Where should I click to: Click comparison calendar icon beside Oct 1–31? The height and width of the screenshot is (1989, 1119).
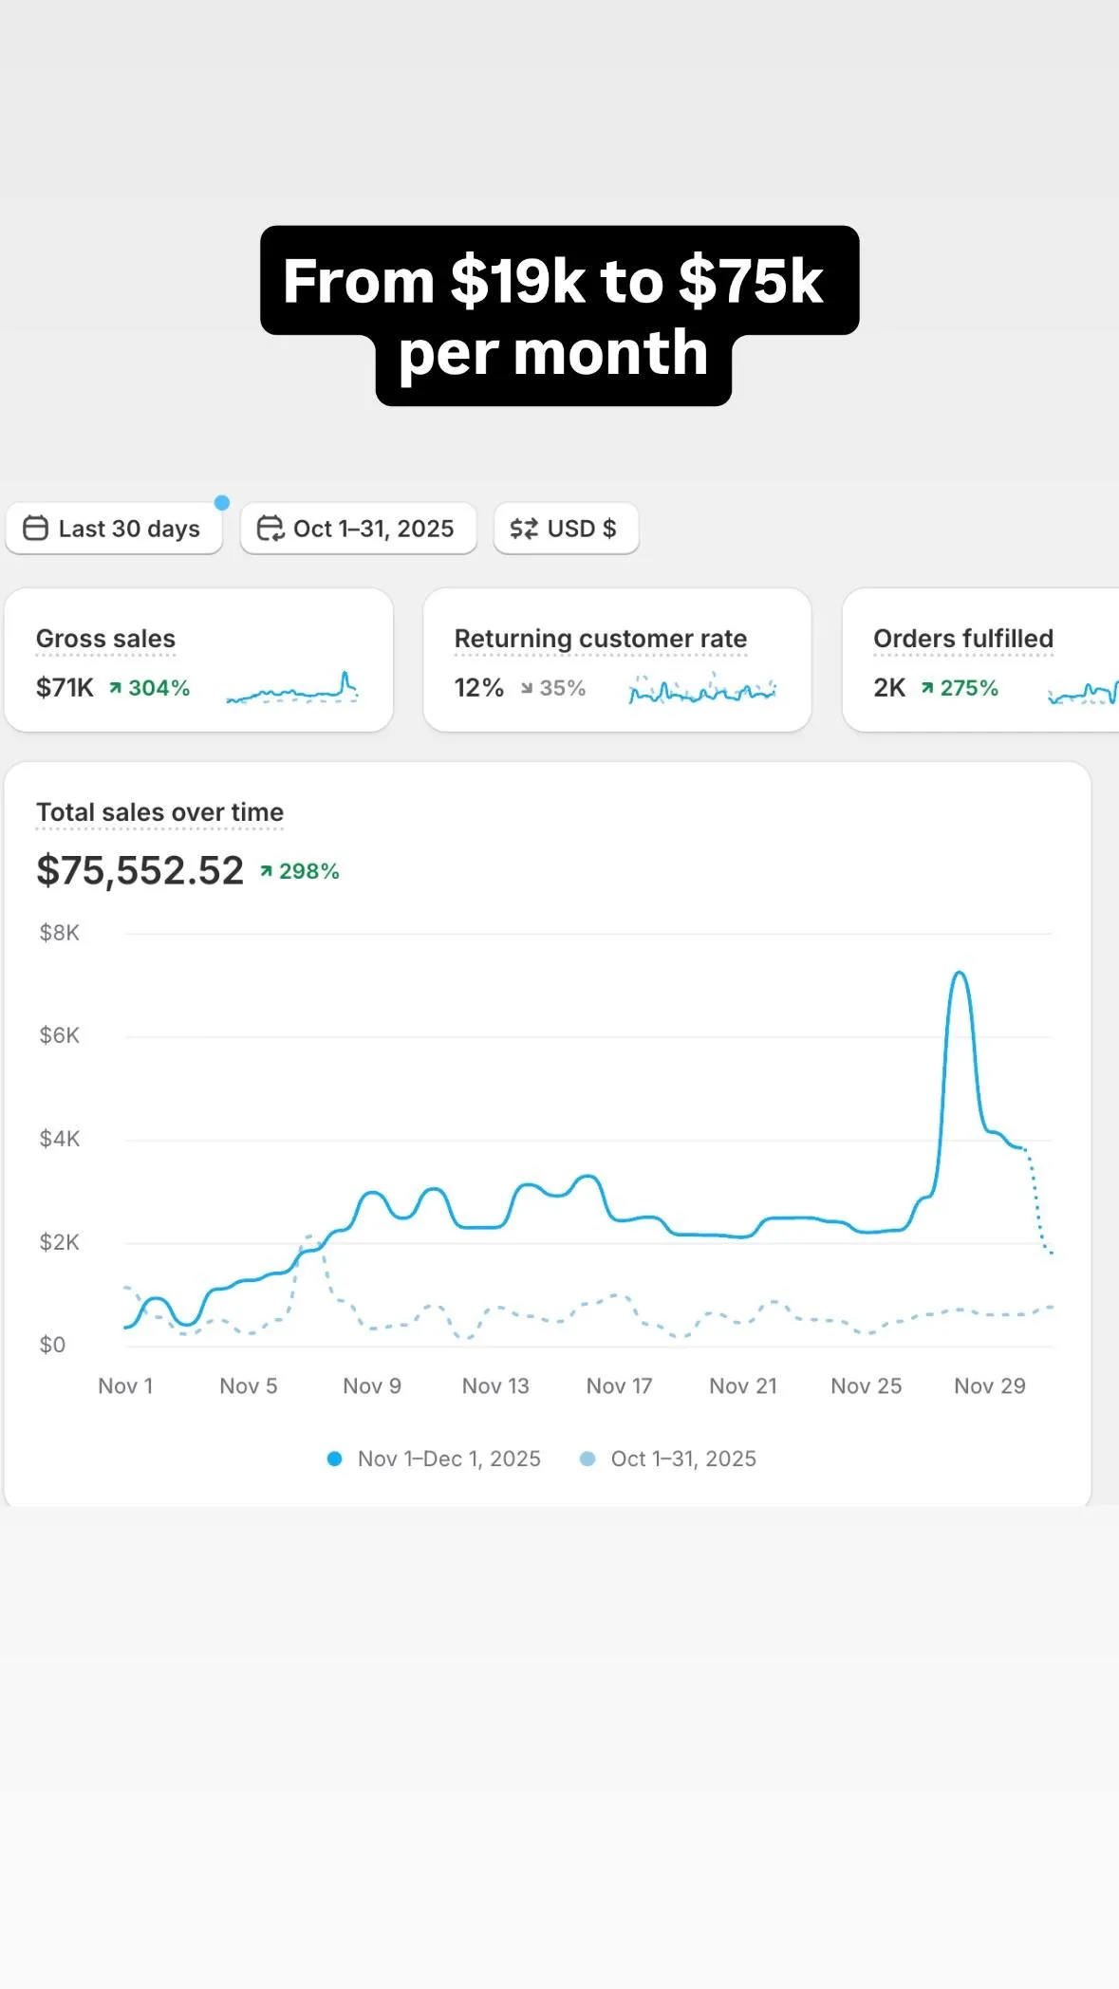tap(270, 529)
